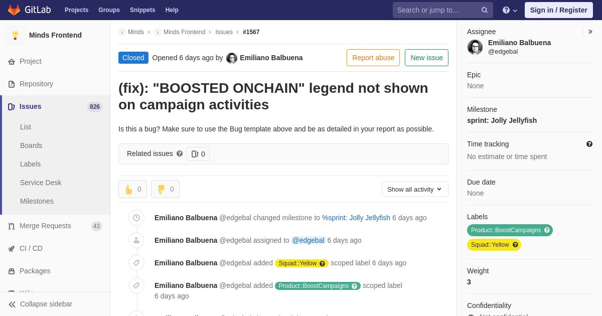Click the Related issues help icon

[x=180, y=153]
